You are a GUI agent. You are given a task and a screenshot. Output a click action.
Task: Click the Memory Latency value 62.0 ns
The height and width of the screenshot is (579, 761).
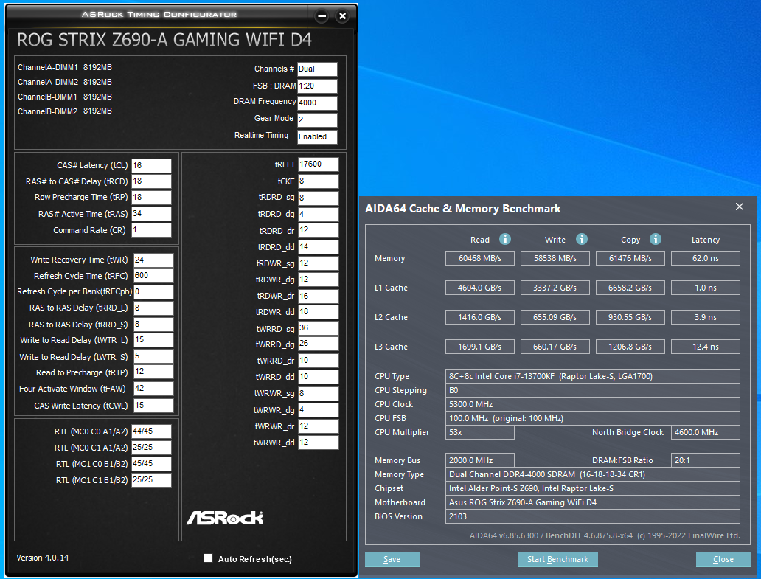[x=706, y=258]
